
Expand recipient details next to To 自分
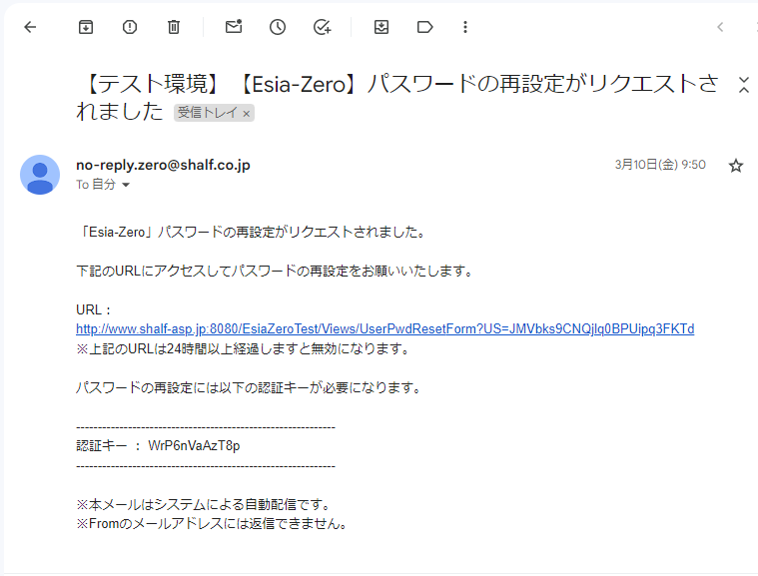click(126, 185)
